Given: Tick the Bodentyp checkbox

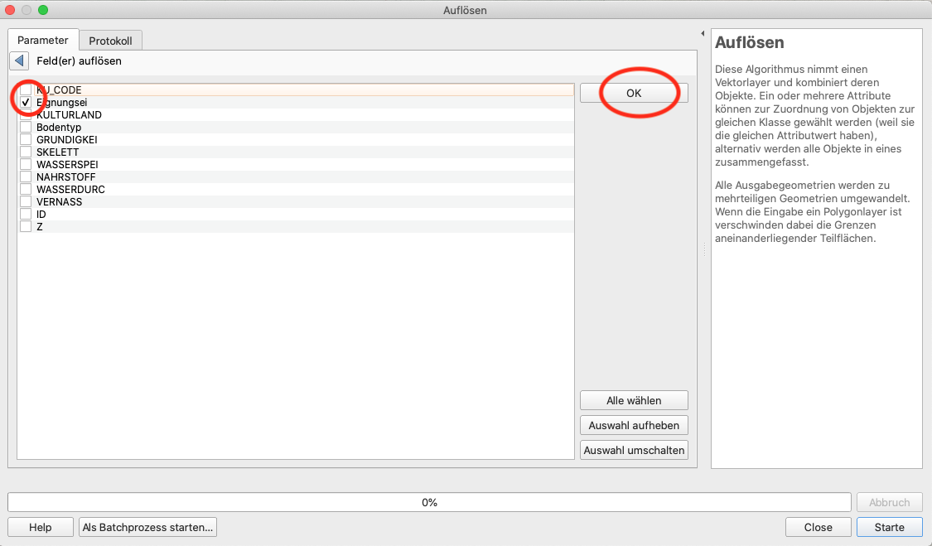Looking at the screenshot, I should [x=26, y=128].
